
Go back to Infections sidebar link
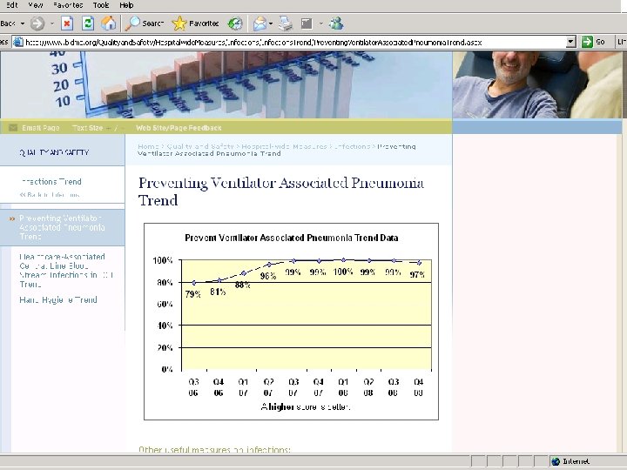(x=50, y=195)
